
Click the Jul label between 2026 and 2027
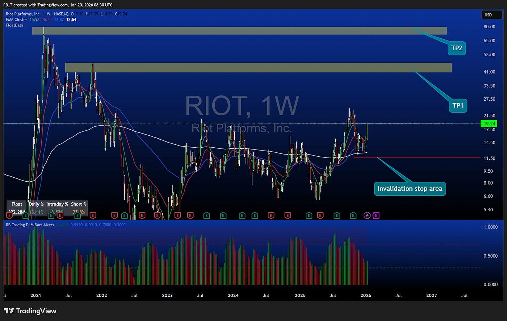(398, 295)
